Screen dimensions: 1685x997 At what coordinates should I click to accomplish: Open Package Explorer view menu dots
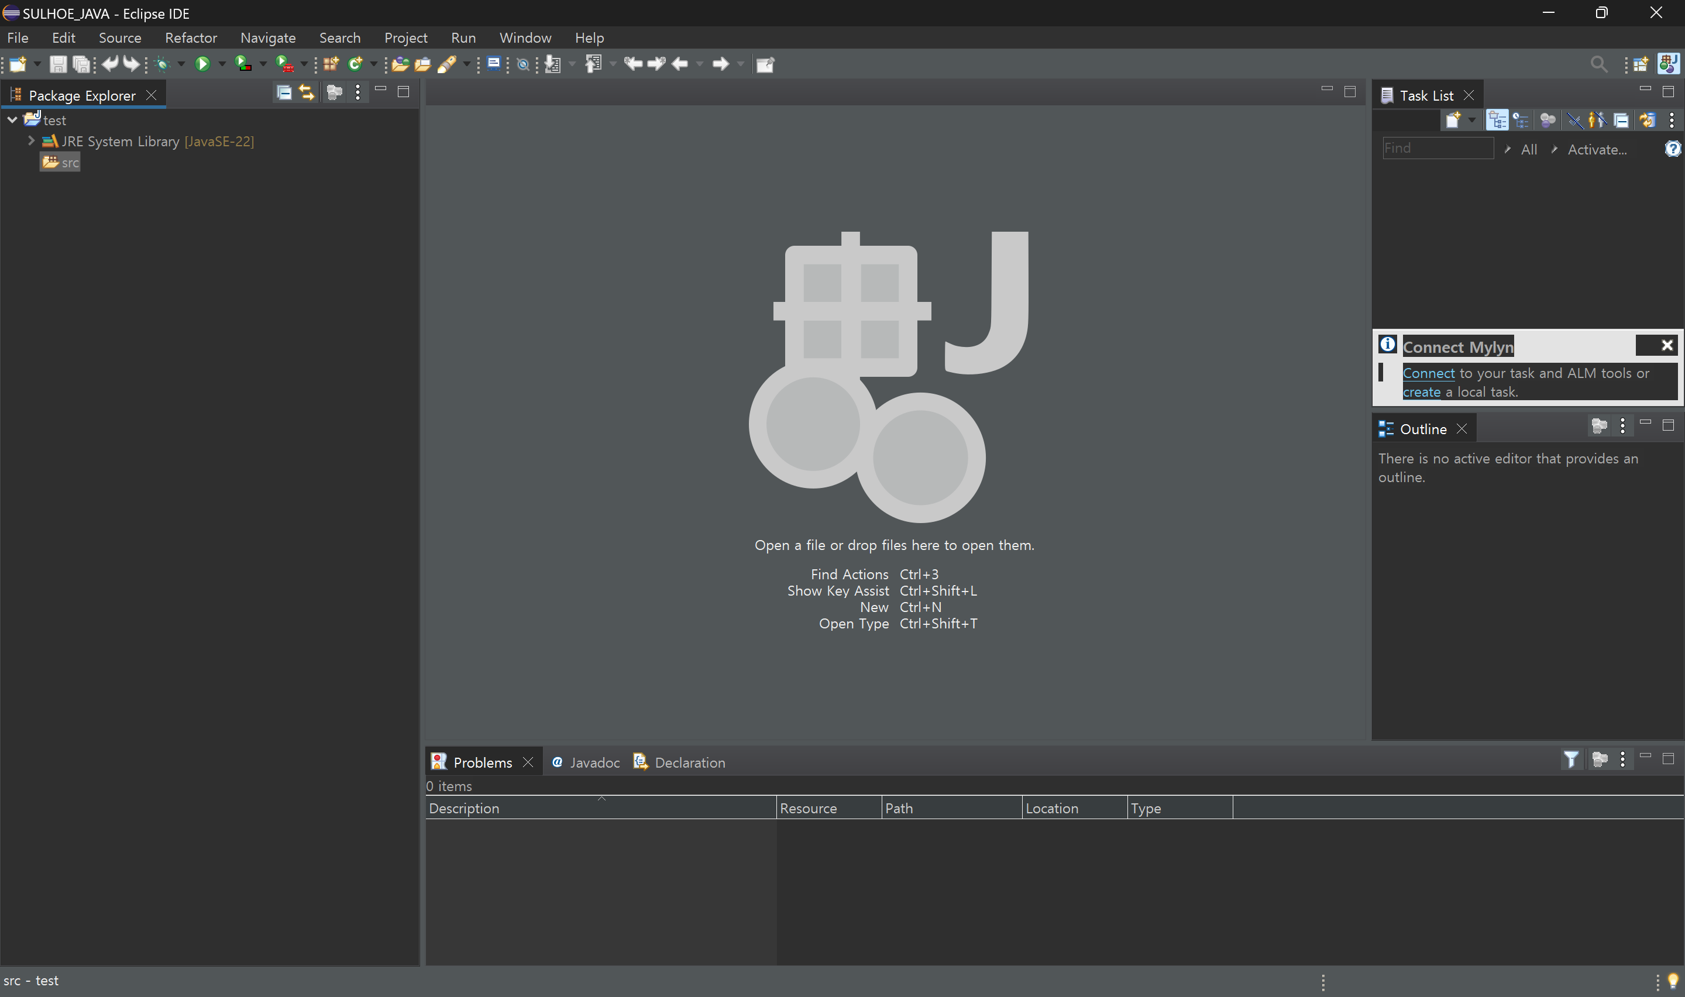[x=358, y=92]
